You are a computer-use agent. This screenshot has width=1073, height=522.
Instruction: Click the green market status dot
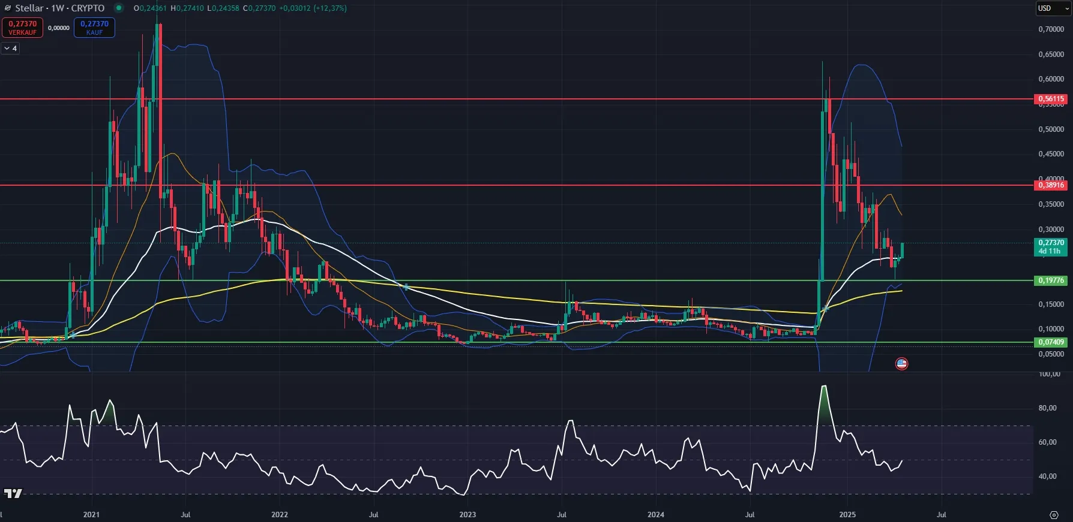[119, 8]
